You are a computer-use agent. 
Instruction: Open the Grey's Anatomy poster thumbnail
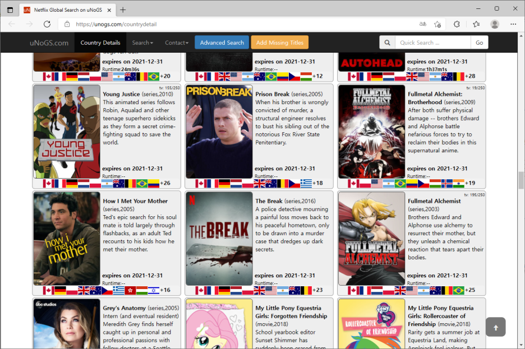pos(67,324)
